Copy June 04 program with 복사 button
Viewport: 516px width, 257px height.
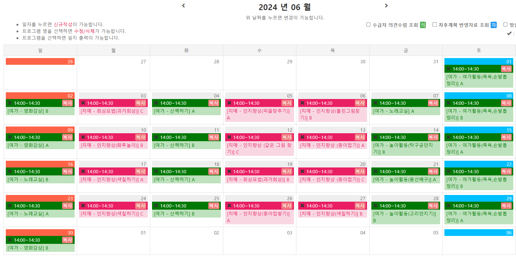click(x=214, y=103)
